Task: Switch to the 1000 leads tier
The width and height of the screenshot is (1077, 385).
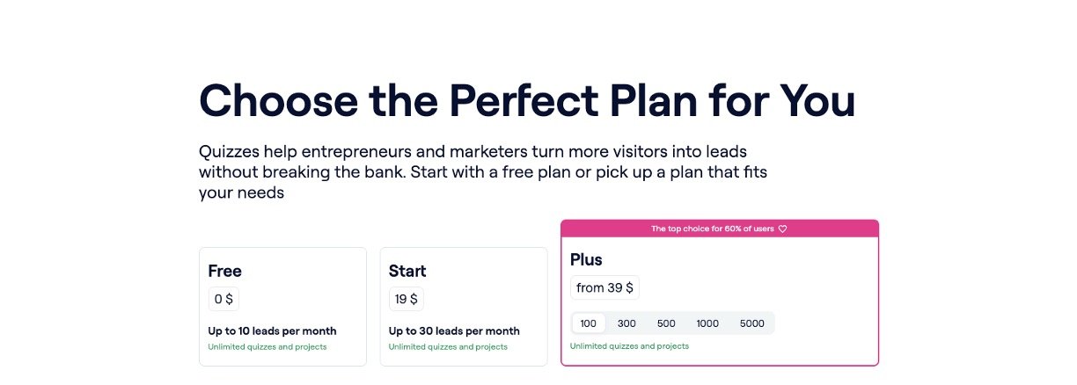Action: [x=707, y=323]
